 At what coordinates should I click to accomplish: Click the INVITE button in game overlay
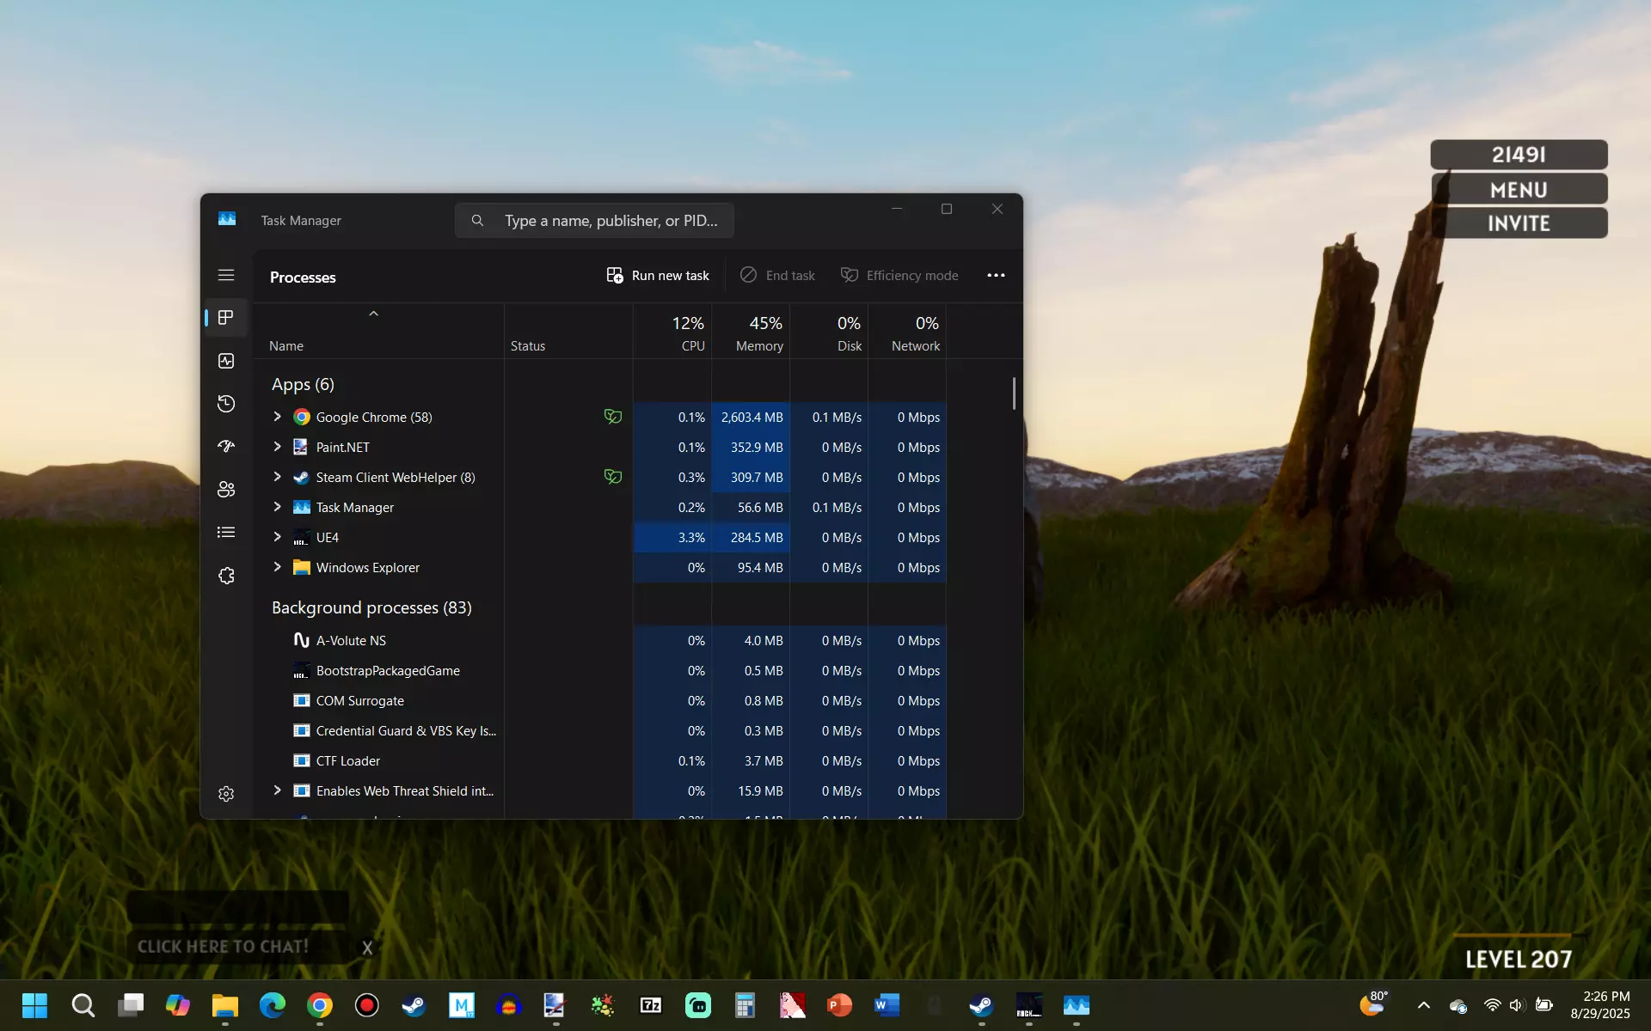click(1519, 223)
